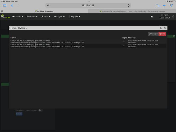
Task: Open the help question mark icon
Action: (x=173, y=16)
